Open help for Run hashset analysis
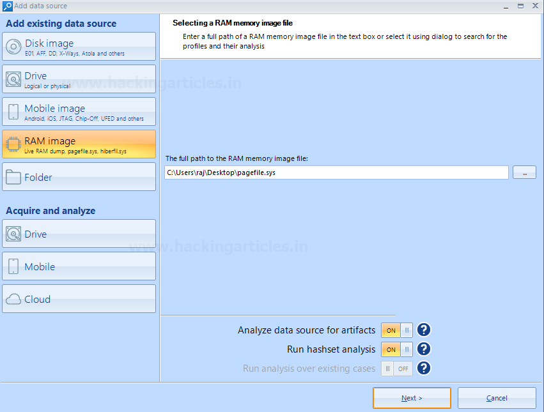The width and height of the screenshot is (544, 412). [424, 349]
